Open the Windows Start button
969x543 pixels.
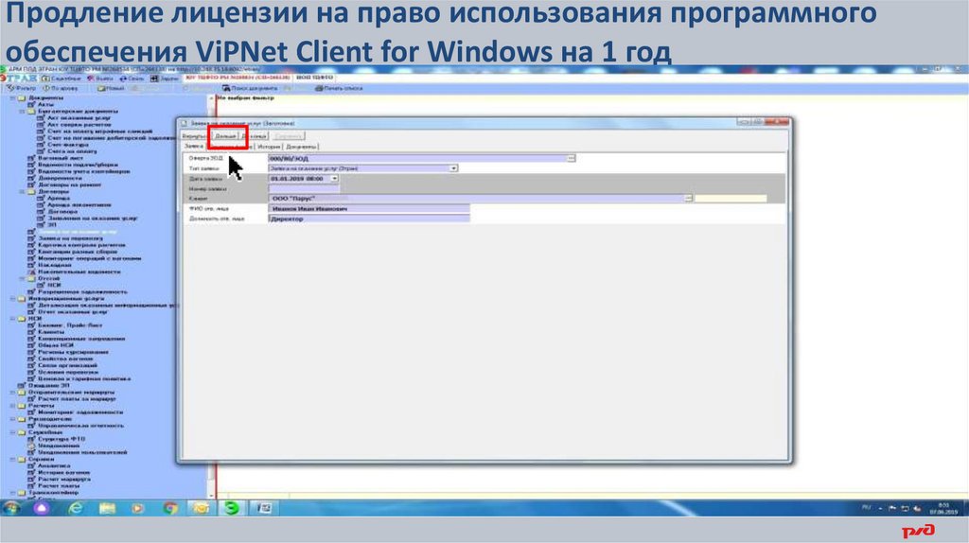[11, 508]
